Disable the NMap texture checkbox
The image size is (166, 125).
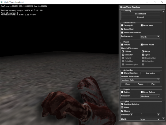(x=143, y=51)
